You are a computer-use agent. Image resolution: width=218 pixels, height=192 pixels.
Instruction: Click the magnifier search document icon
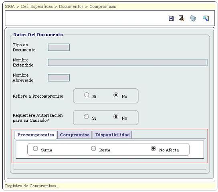click(206, 18)
